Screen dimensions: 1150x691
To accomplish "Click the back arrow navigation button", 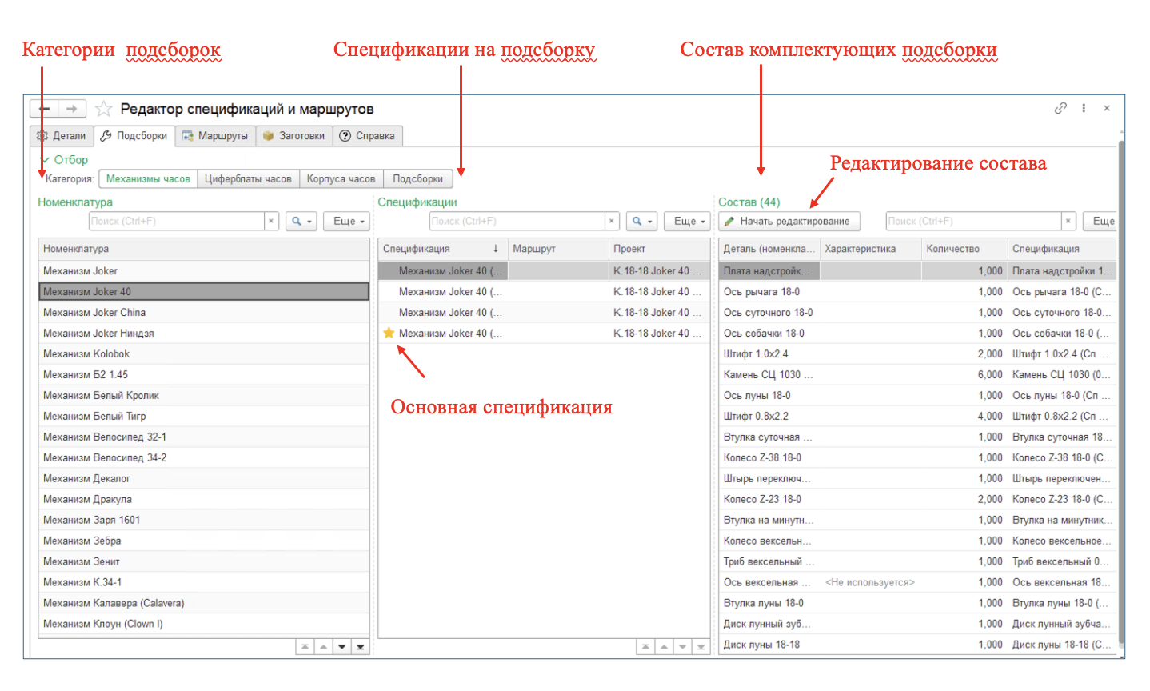I will coord(45,109).
